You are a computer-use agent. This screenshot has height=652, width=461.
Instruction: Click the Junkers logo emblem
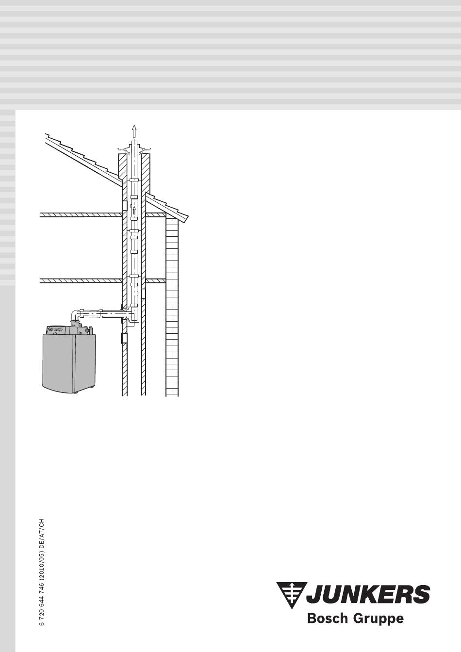point(292,595)
